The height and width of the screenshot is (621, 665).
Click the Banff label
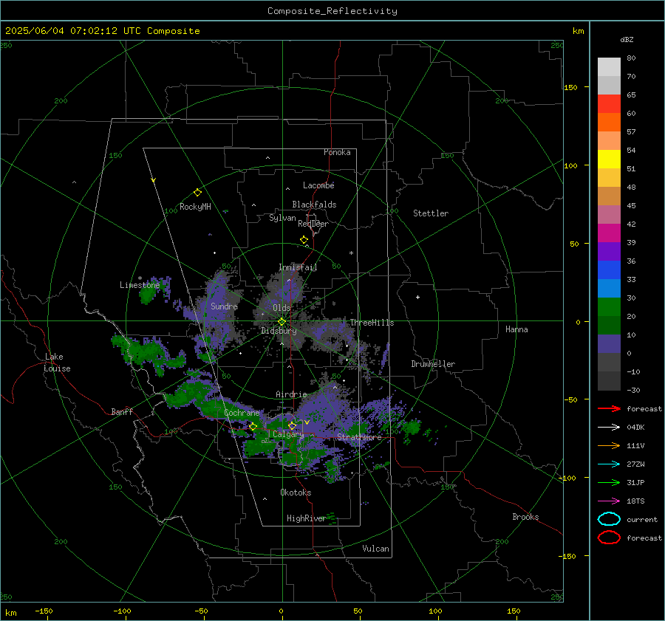point(122,411)
